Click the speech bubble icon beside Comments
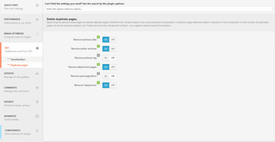This screenshot has height=142, width=275. pyautogui.click(x=37, y=88)
